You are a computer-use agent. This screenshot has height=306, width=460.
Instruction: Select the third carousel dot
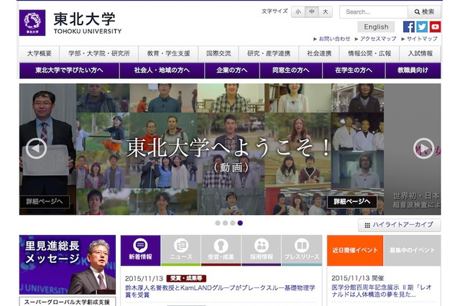pos(233,223)
